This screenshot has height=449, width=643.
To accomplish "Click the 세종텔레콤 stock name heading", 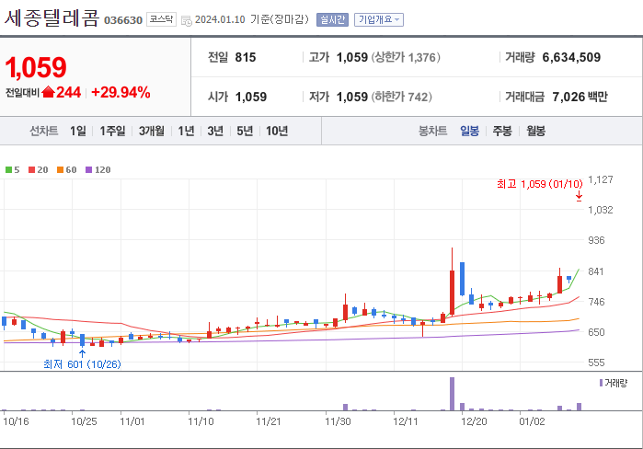I will pos(52,18).
